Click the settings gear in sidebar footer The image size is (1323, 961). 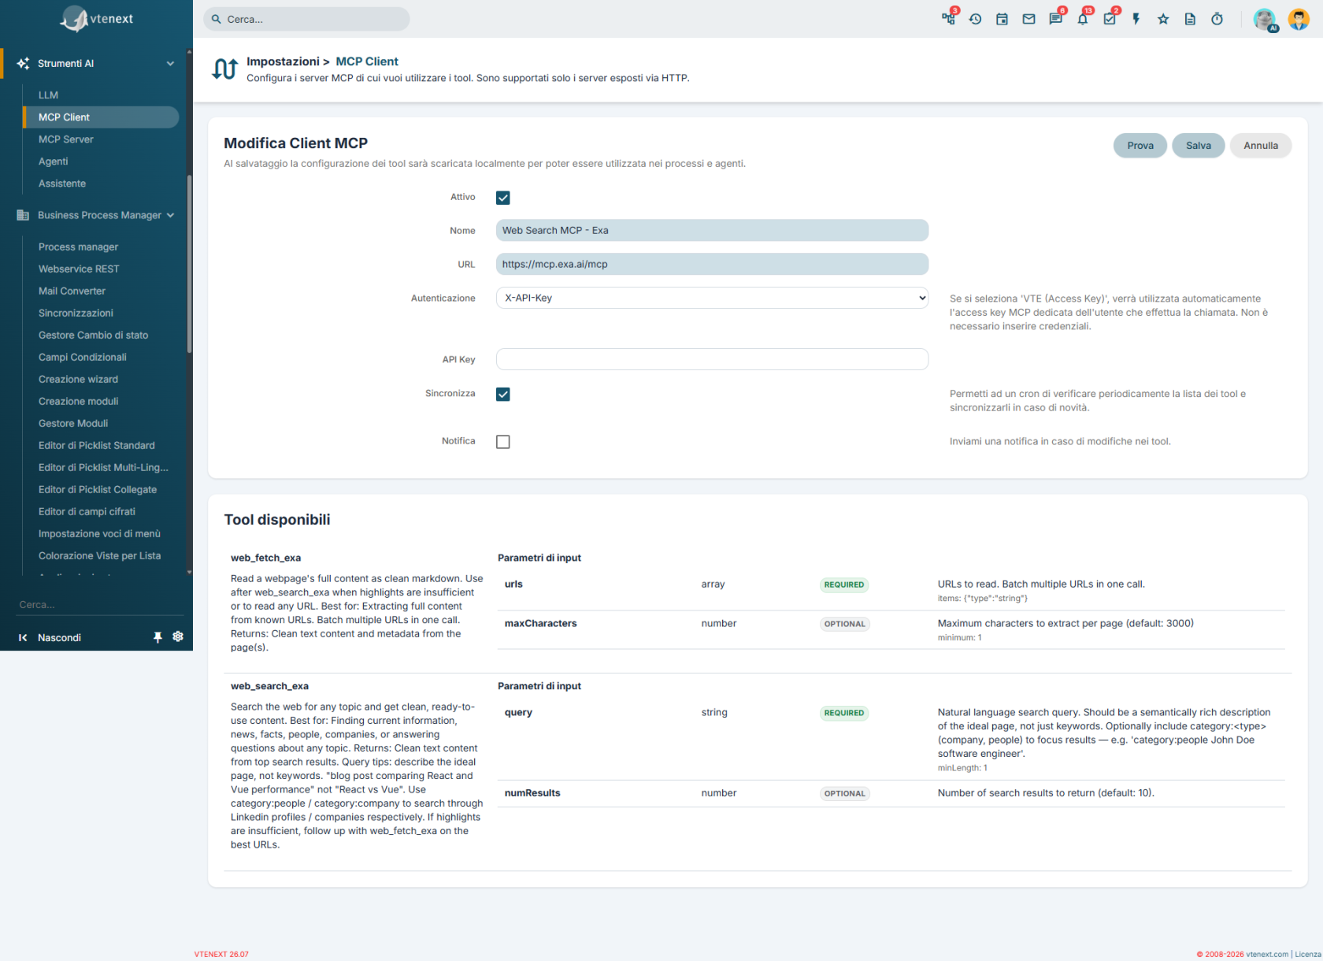(178, 636)
